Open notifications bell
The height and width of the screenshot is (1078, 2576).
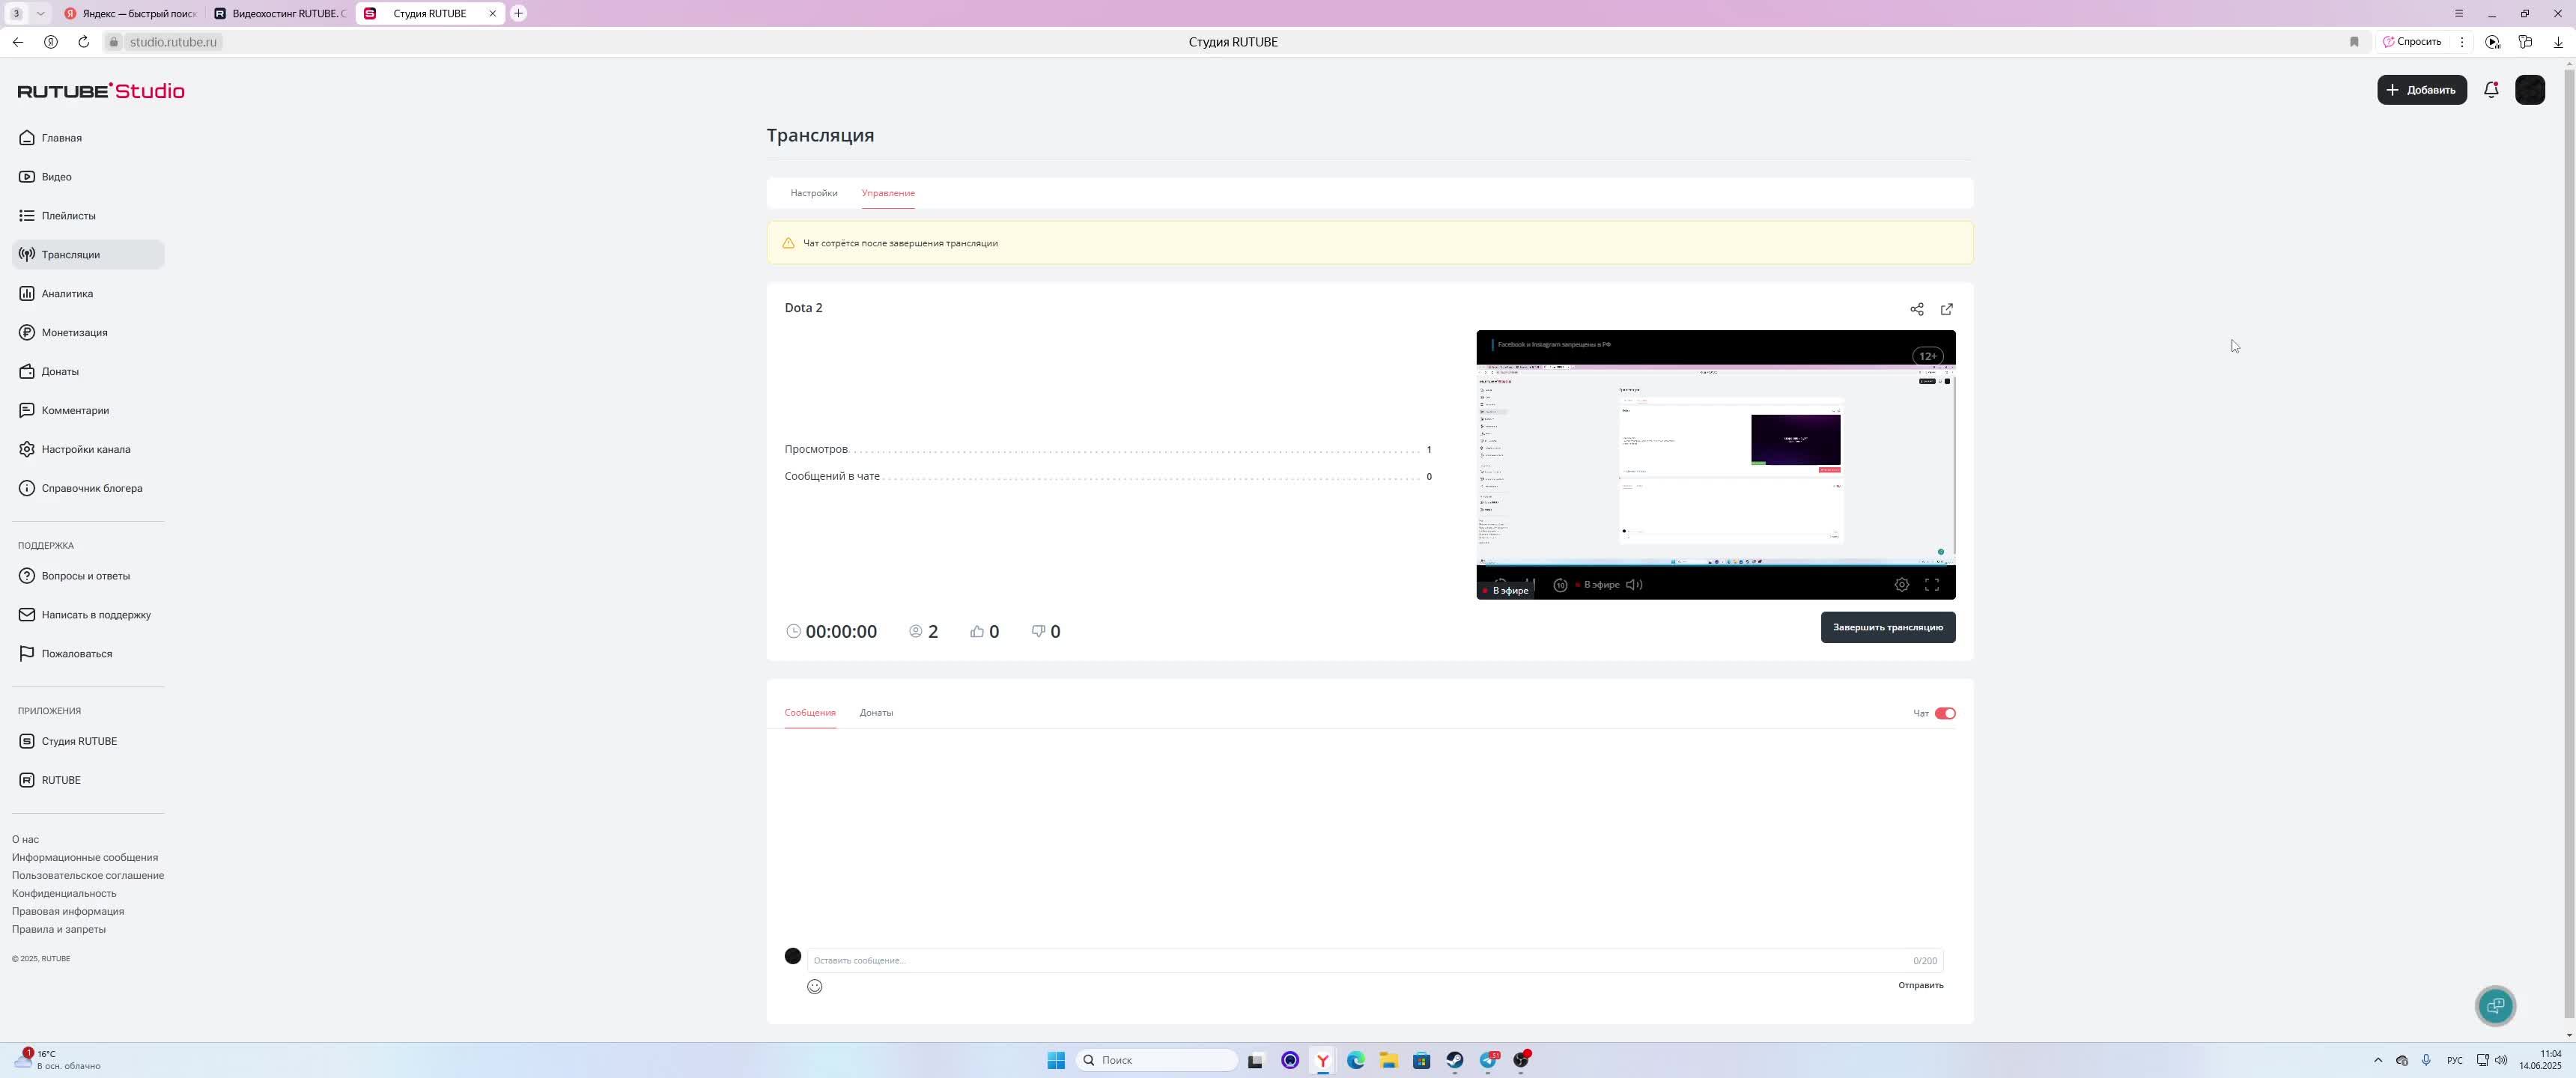click(2491, 90)
